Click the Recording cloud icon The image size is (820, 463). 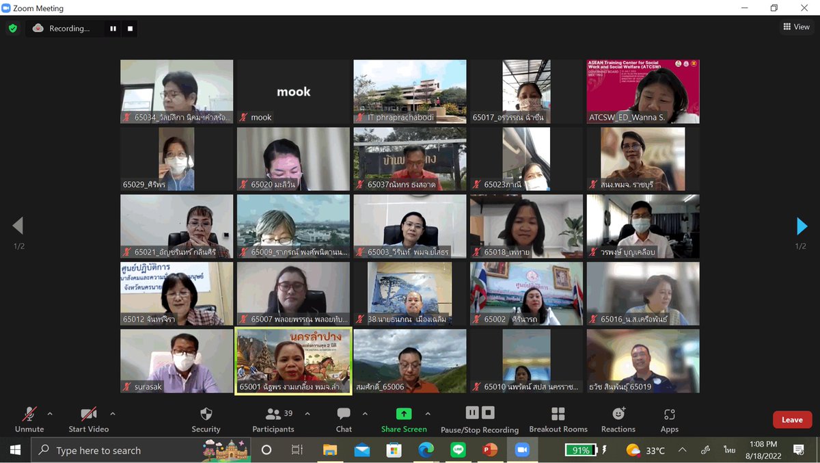pyautogui.click(x=38, y=28)
